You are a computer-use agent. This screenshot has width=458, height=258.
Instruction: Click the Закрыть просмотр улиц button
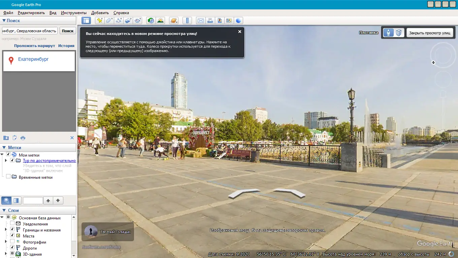click(x=430, y=33)
